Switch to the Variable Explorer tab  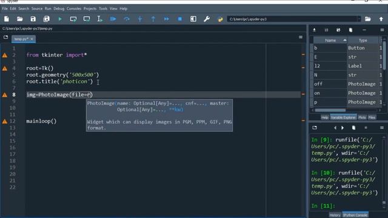[343, 117]
